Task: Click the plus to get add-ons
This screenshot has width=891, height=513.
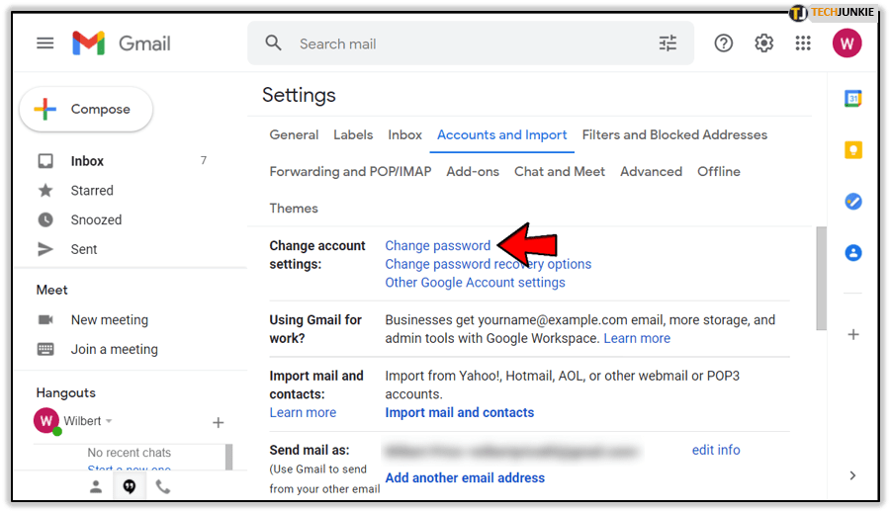Action: [852, 334]
